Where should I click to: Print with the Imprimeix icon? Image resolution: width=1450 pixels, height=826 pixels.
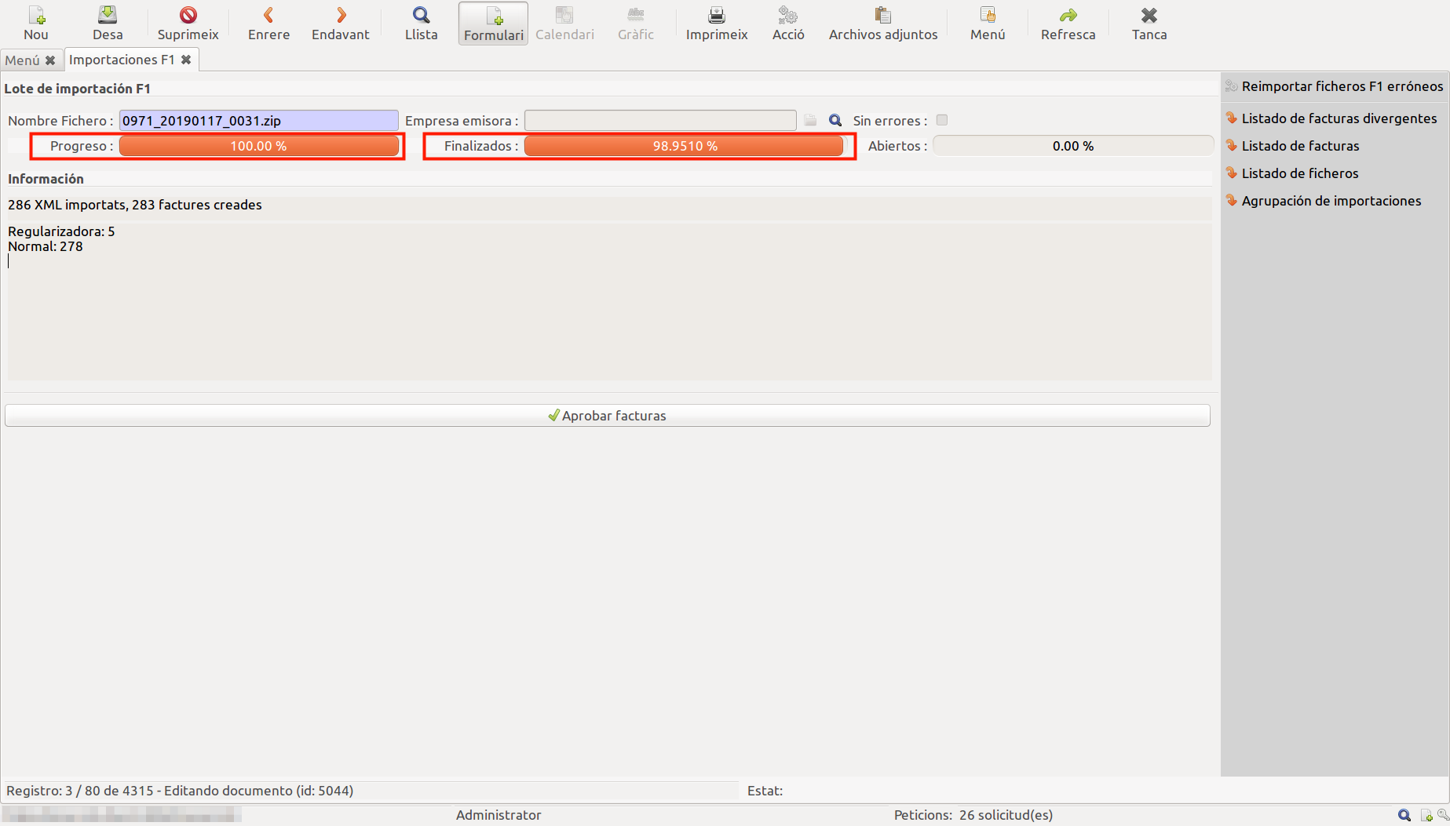pos(717,24)
